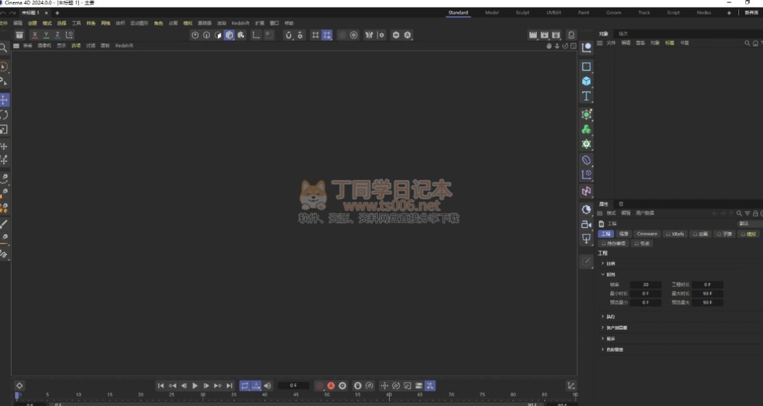The image size is (763, 406).
Task: Switch to the Sculpt layout tab
Action: pyautogui.click(x=522, y=13)
